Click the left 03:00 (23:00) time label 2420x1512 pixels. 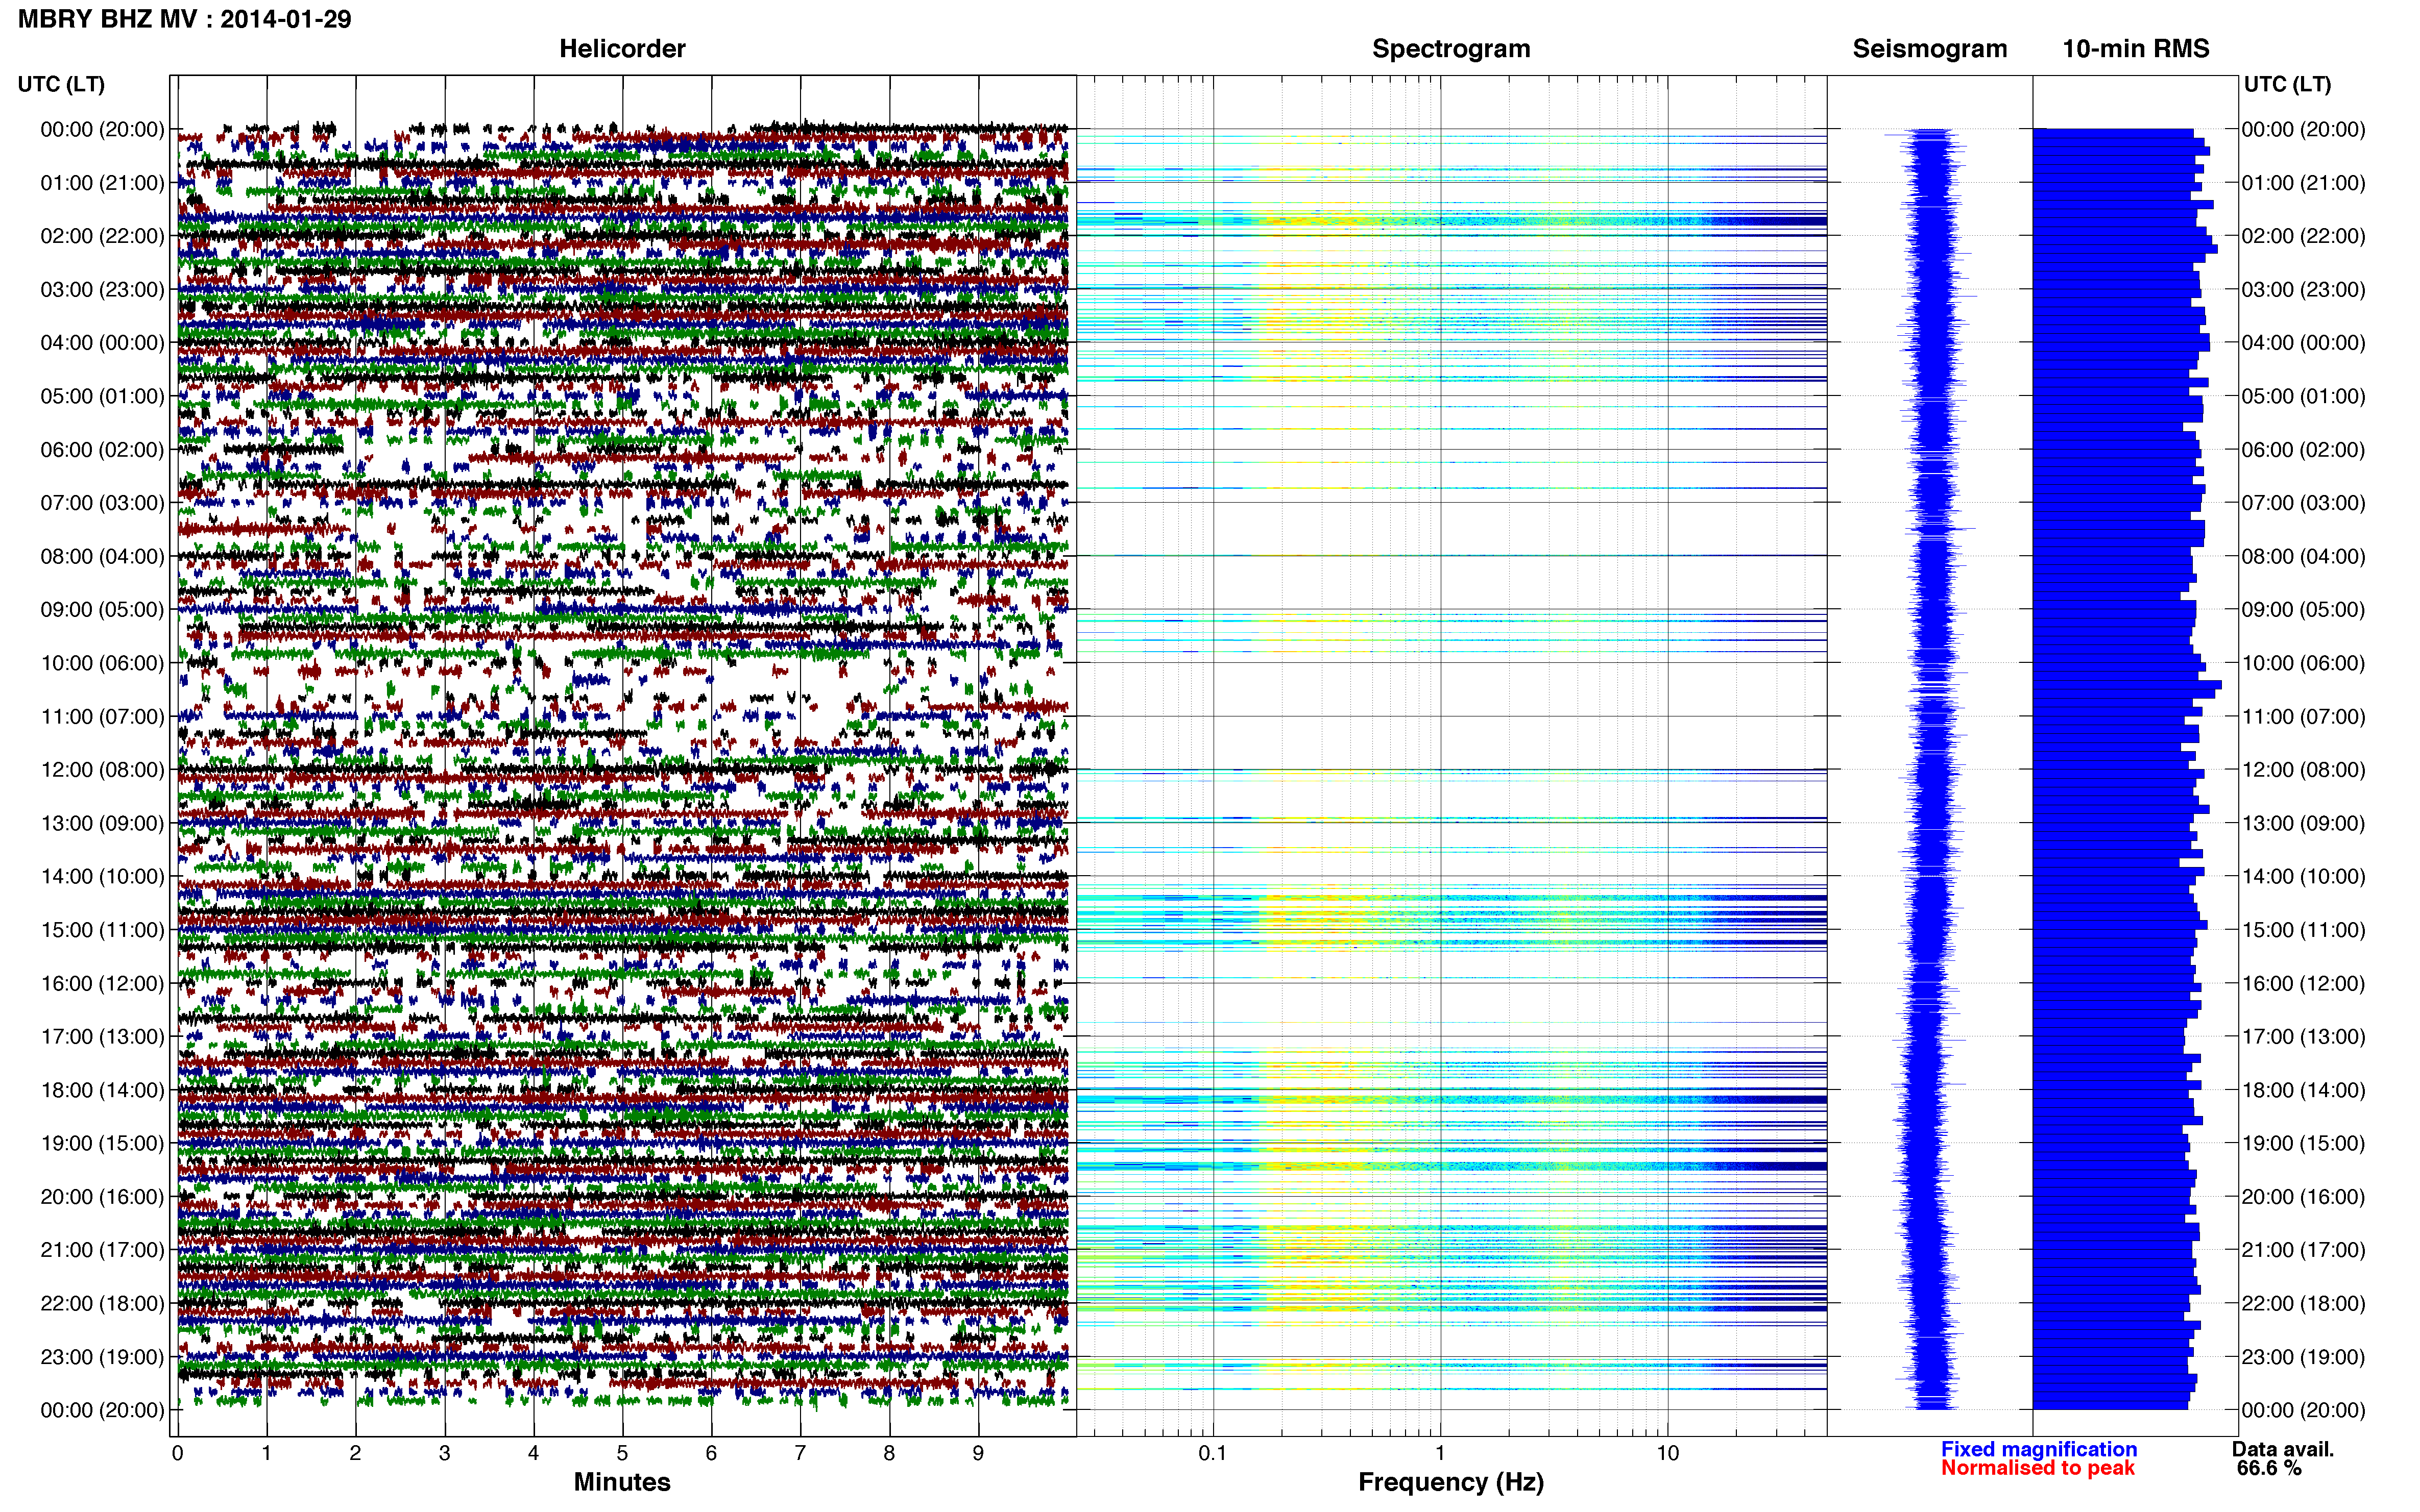tap(102, 289)
